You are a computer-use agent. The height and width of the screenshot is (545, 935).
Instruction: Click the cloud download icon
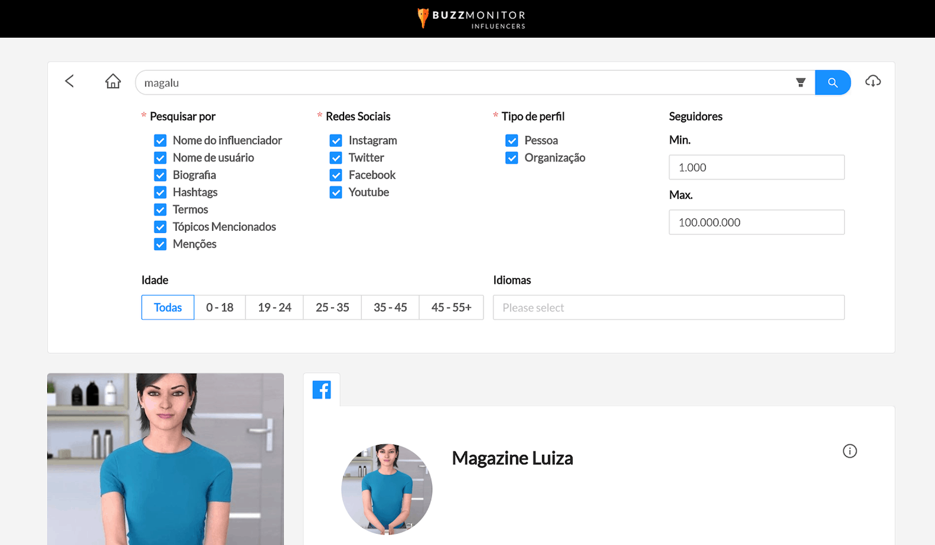[872, 81]
